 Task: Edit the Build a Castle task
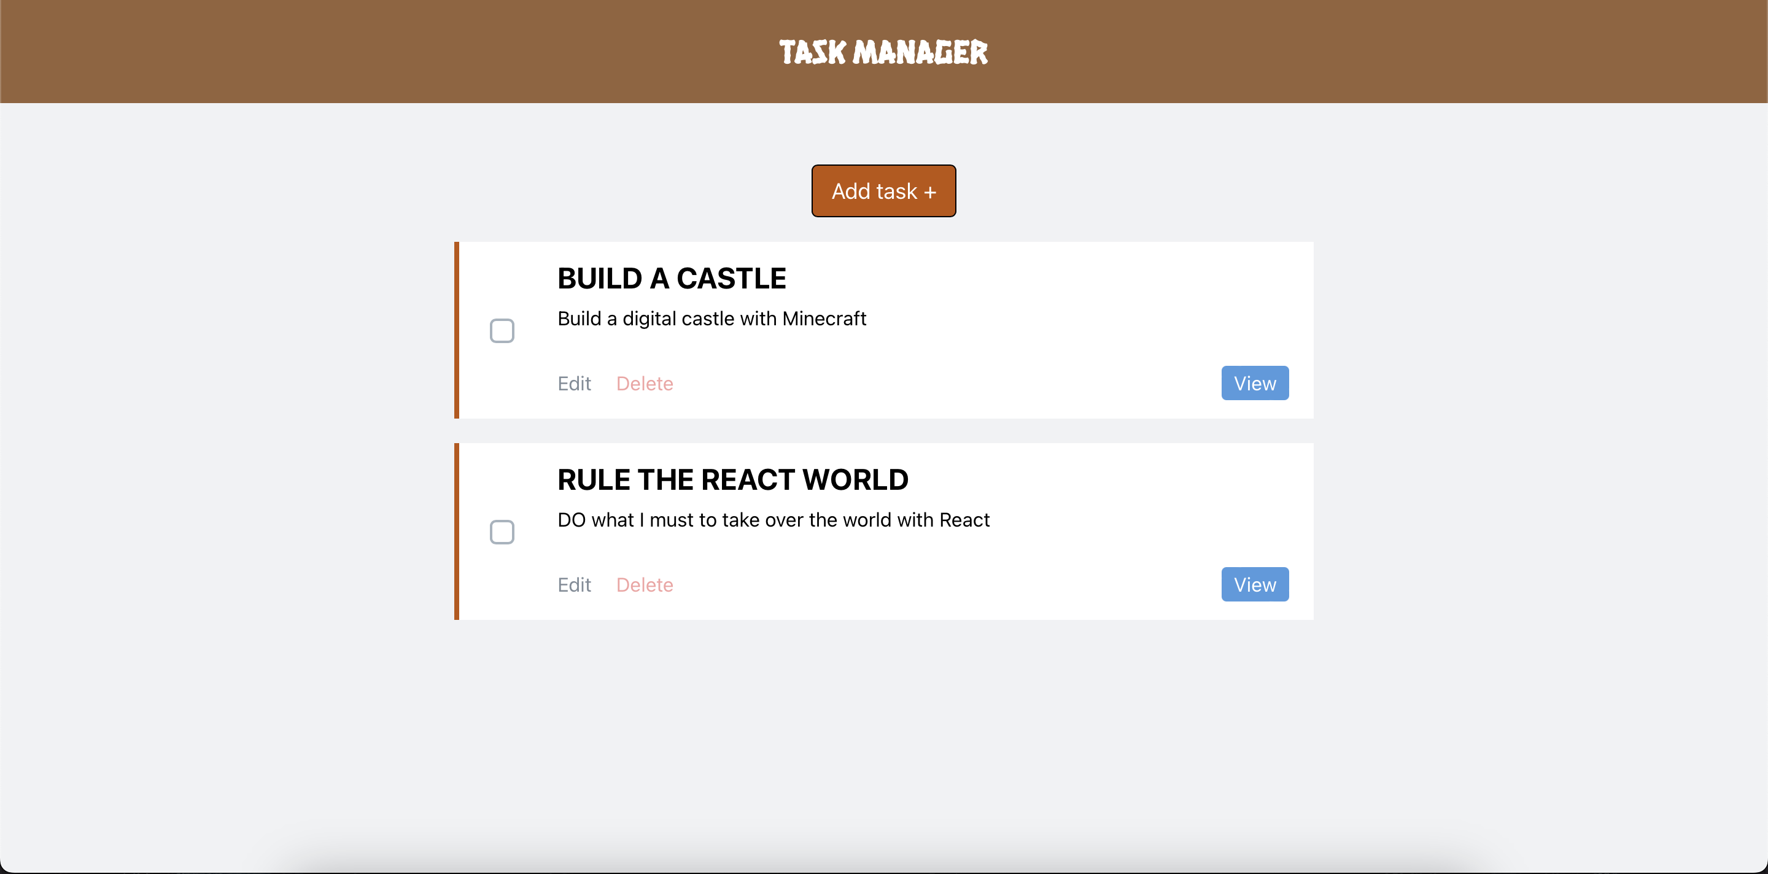(574, 383)
